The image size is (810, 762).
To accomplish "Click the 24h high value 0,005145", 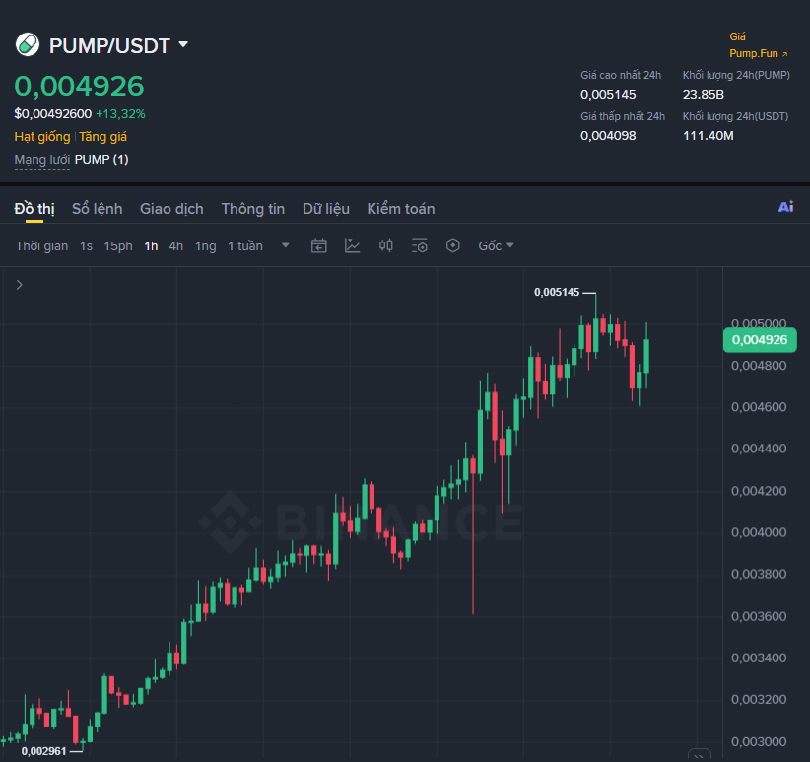I will pos(608,95).
